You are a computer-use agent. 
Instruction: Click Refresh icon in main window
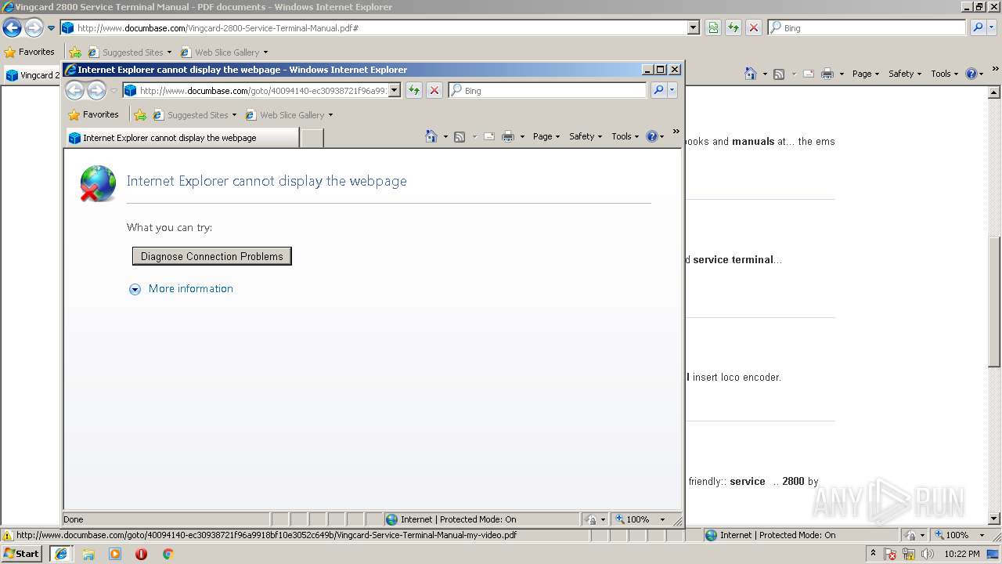click(x=733, y=27)
